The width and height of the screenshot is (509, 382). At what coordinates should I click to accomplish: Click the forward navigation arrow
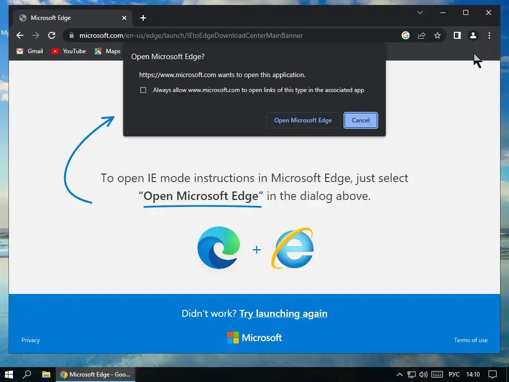(x=36, y=35)
